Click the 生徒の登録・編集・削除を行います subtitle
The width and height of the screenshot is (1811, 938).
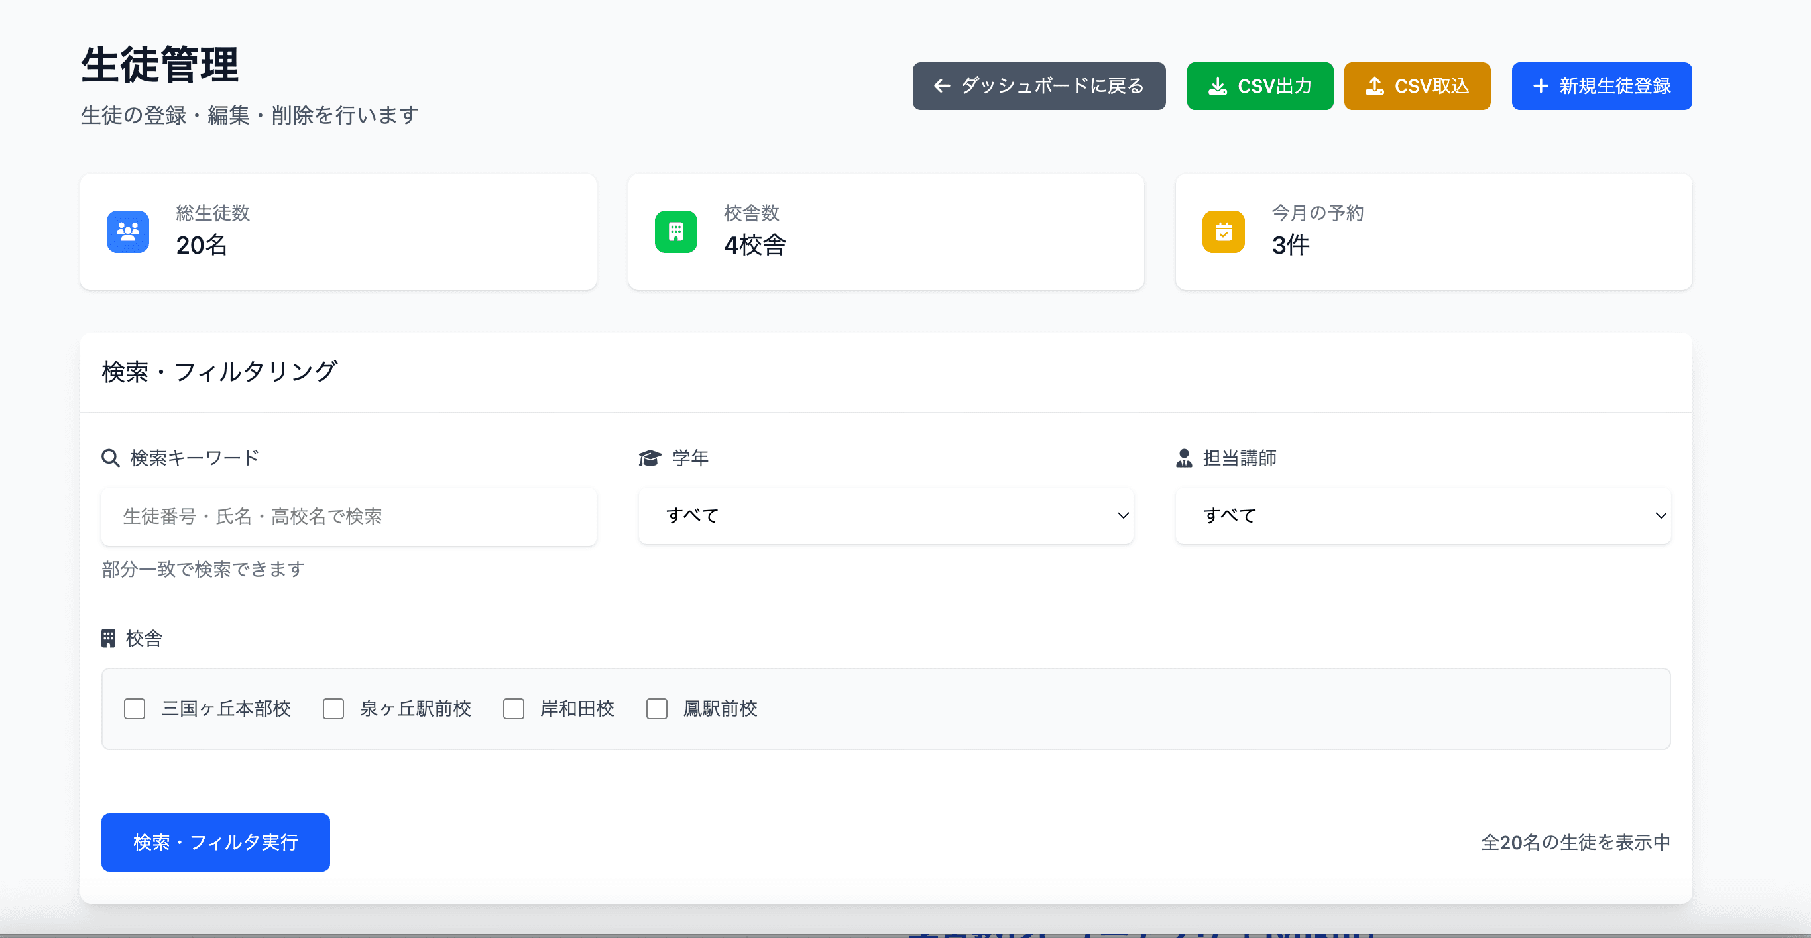coord(249,115)
